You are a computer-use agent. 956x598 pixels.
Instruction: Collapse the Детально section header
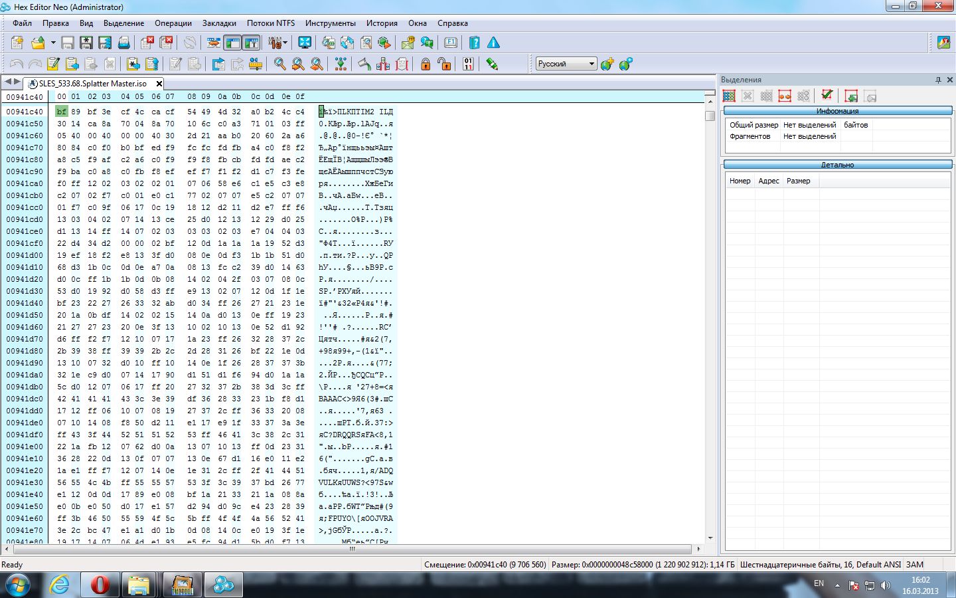[838, 165]
